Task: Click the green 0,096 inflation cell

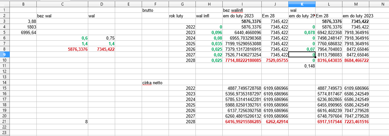Action: [209, 32]
